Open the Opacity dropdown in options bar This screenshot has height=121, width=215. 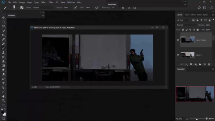point(71,8)
